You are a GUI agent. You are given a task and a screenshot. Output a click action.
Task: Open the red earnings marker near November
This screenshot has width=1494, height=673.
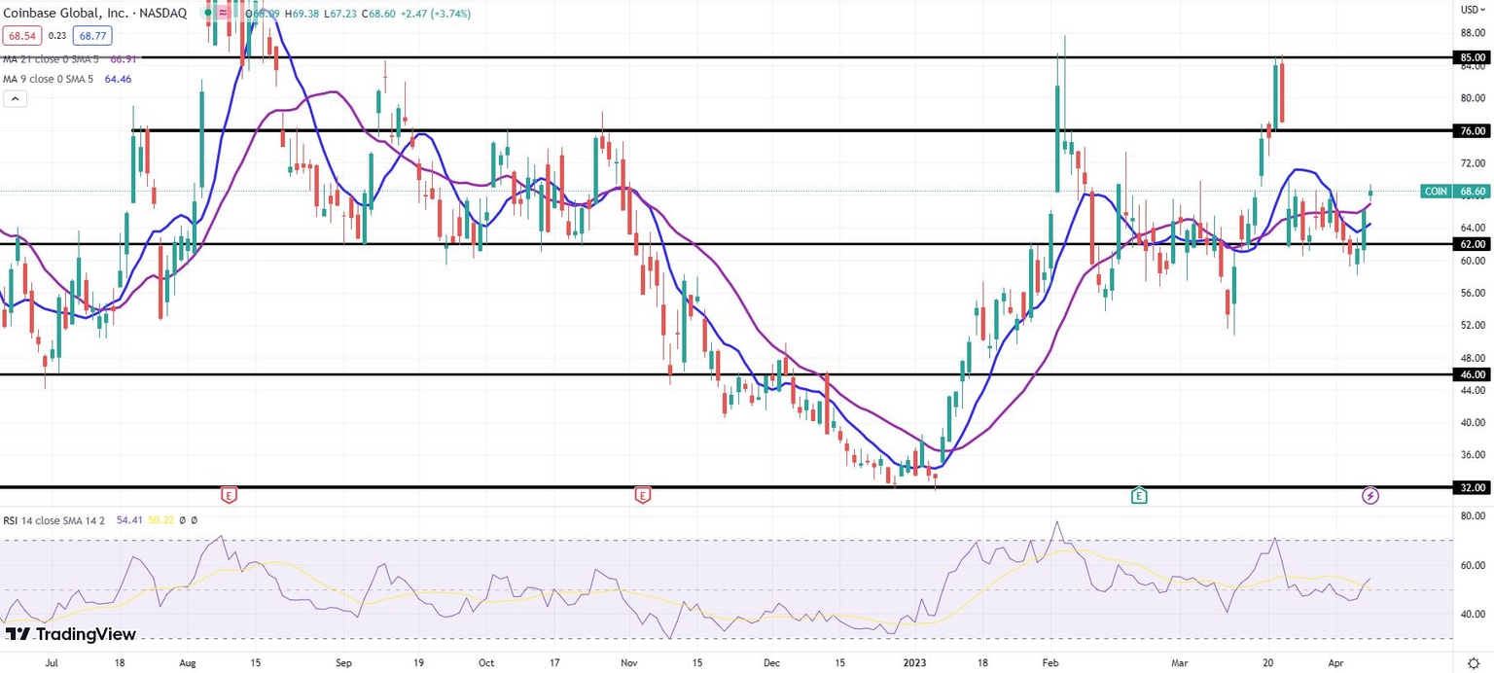point(642,496)
